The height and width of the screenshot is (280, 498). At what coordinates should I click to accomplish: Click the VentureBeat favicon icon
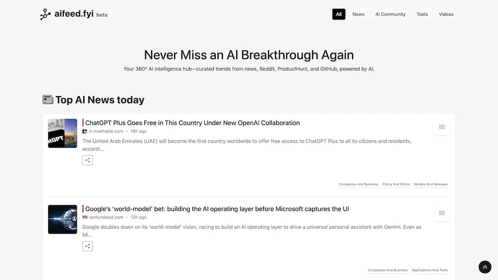click(85, 217)
